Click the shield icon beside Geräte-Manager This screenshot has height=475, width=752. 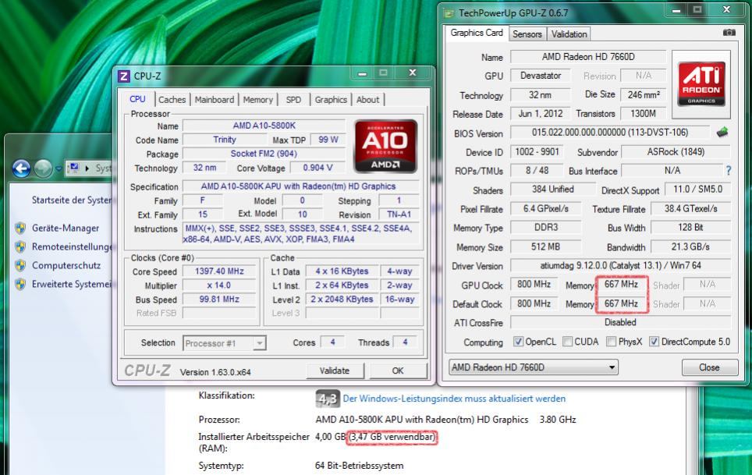pyautogui.click(x=20, y=229)
